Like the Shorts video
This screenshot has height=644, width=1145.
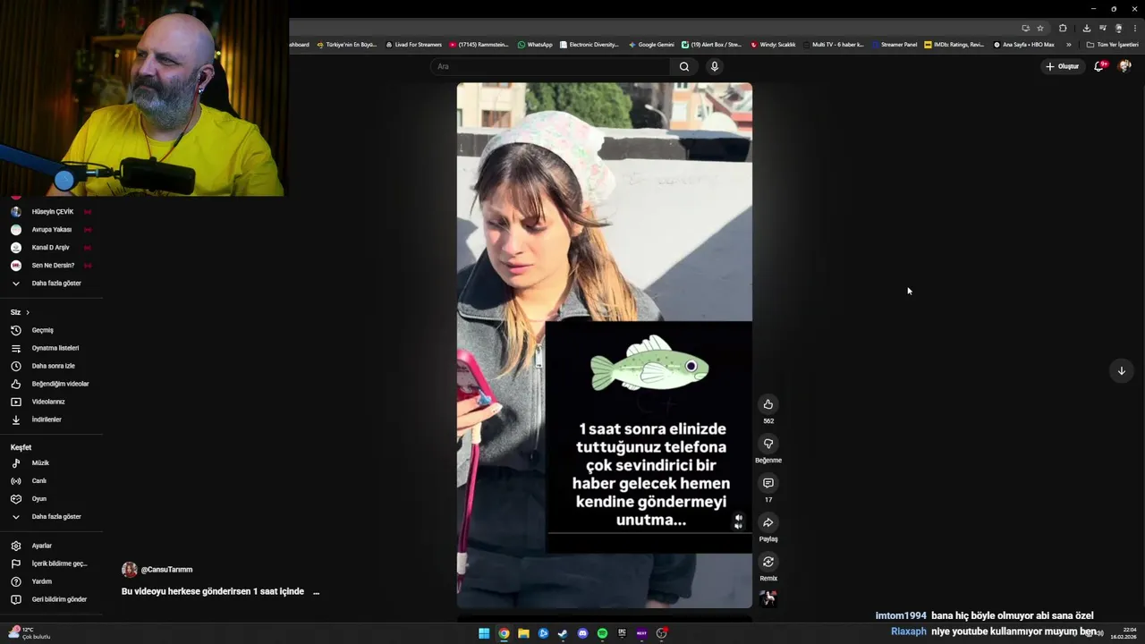point(768,404)
